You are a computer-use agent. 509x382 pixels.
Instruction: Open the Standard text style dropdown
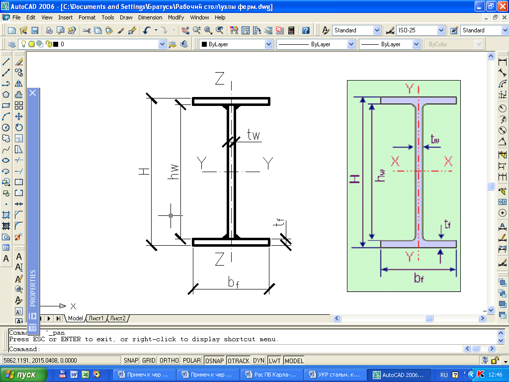[377, 30]
